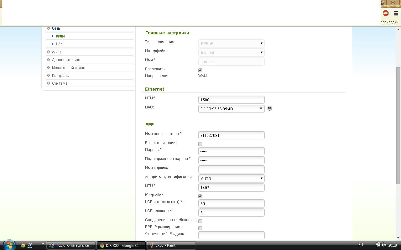This screenshot has height=250, width=401.
Task: Enable the 'Без авторизации' checkbox
Action: (200, 144)
